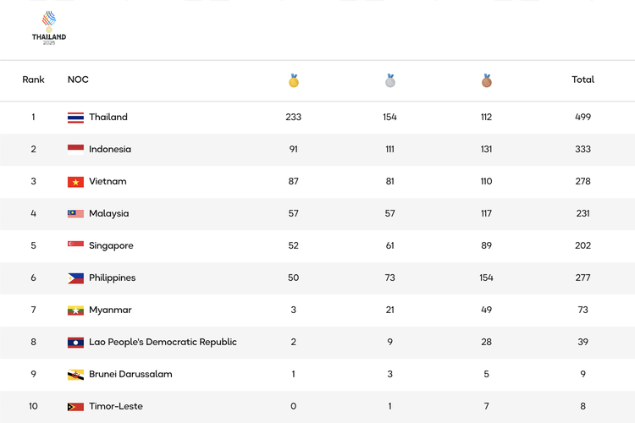The height and width of the screenshot is (423, 635).
Task: Click the bronze medal column icon
Action: pyautogui.click(x=486, y=80)
